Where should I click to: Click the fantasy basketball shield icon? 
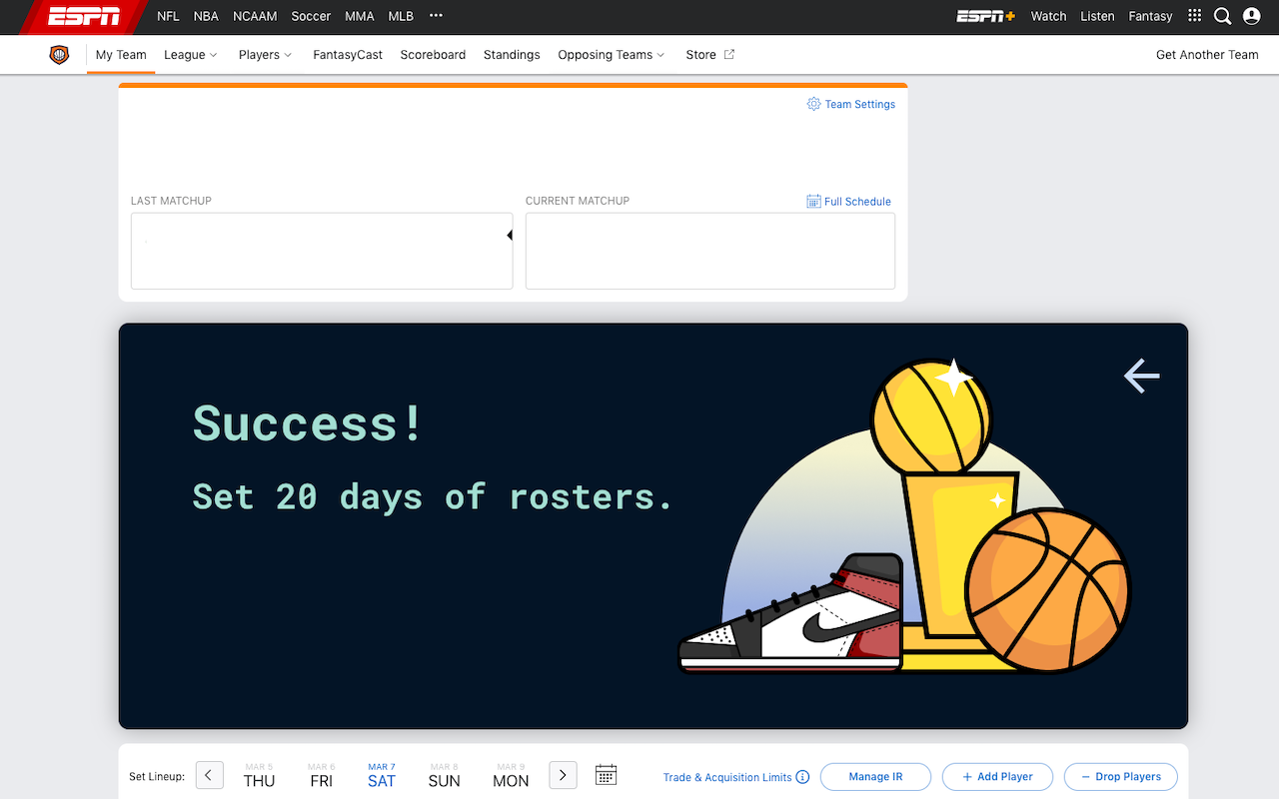tap(59, 55)
